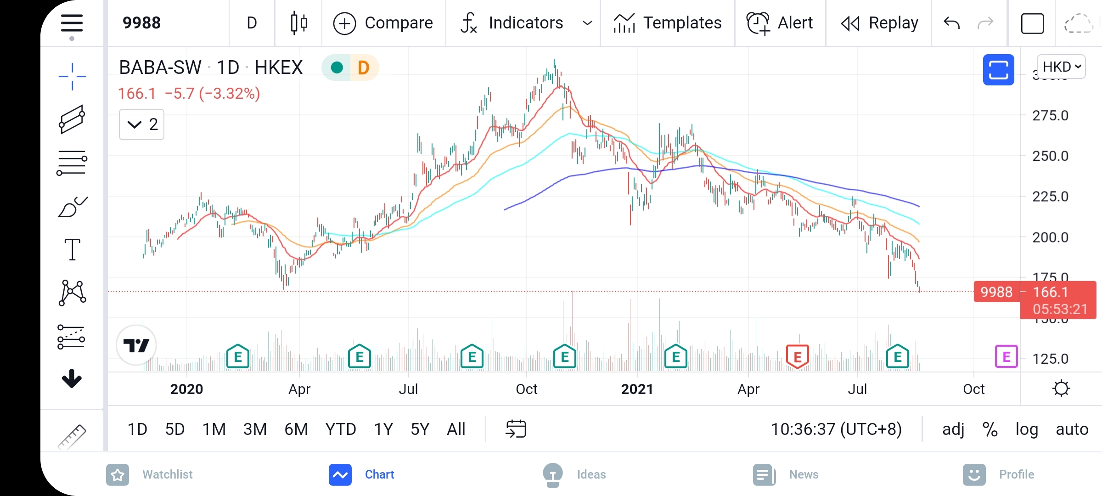Toggle blue fullscreen chart button
This screenshot has width=1102, height=496.
pyautogui.click(x=999, y=70)
